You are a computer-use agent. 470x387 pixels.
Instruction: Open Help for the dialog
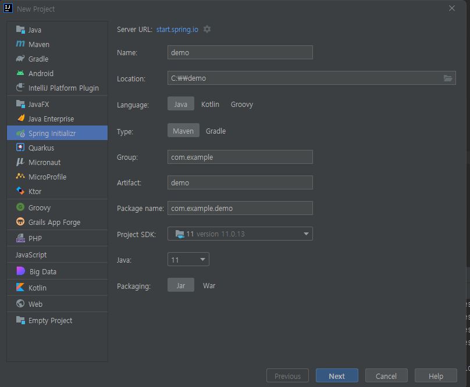coord(436,375)
